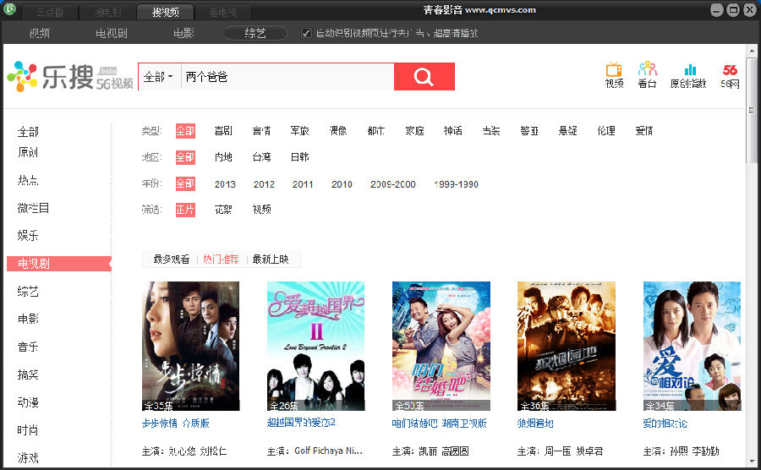Image resolution: width=761 pixels, height=470 pixels.
Task: Filter year by 2009-2000
Action: coord(393,184)
